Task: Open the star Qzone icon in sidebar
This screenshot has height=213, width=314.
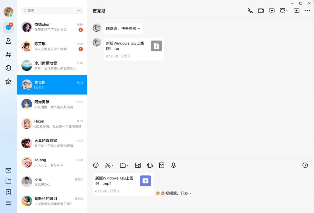Action: point(8,81)
